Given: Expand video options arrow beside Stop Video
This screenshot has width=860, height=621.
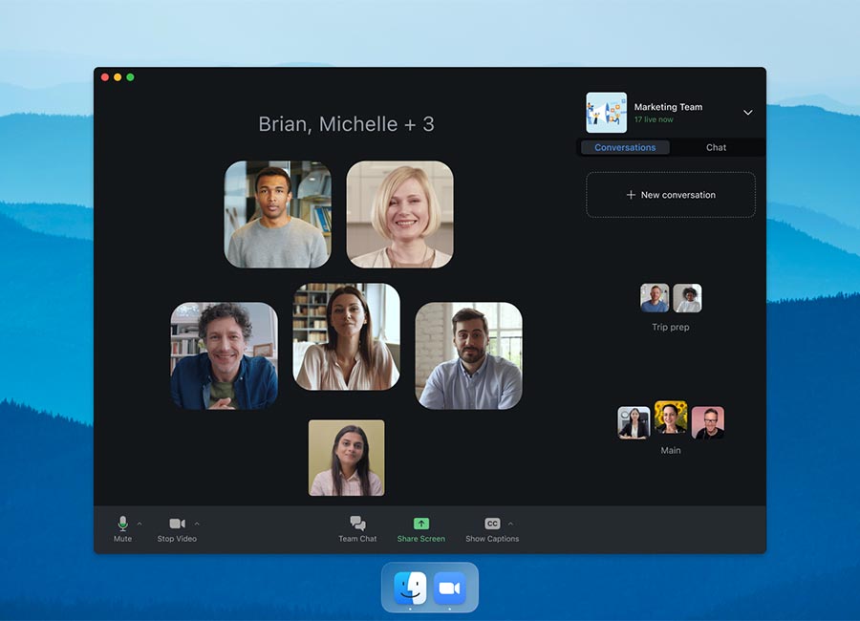Looking at the screenshot, I should pyautogui.click(x=197, y=524).
